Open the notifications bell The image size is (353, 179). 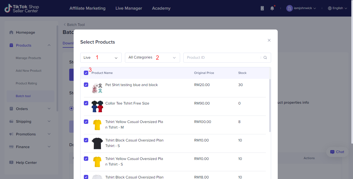click(272, 8)
